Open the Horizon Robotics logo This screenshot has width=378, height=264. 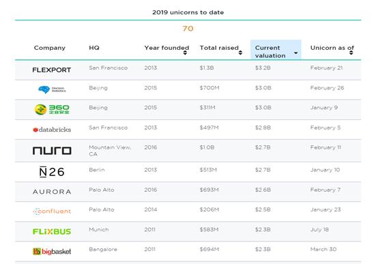(52, 89)
